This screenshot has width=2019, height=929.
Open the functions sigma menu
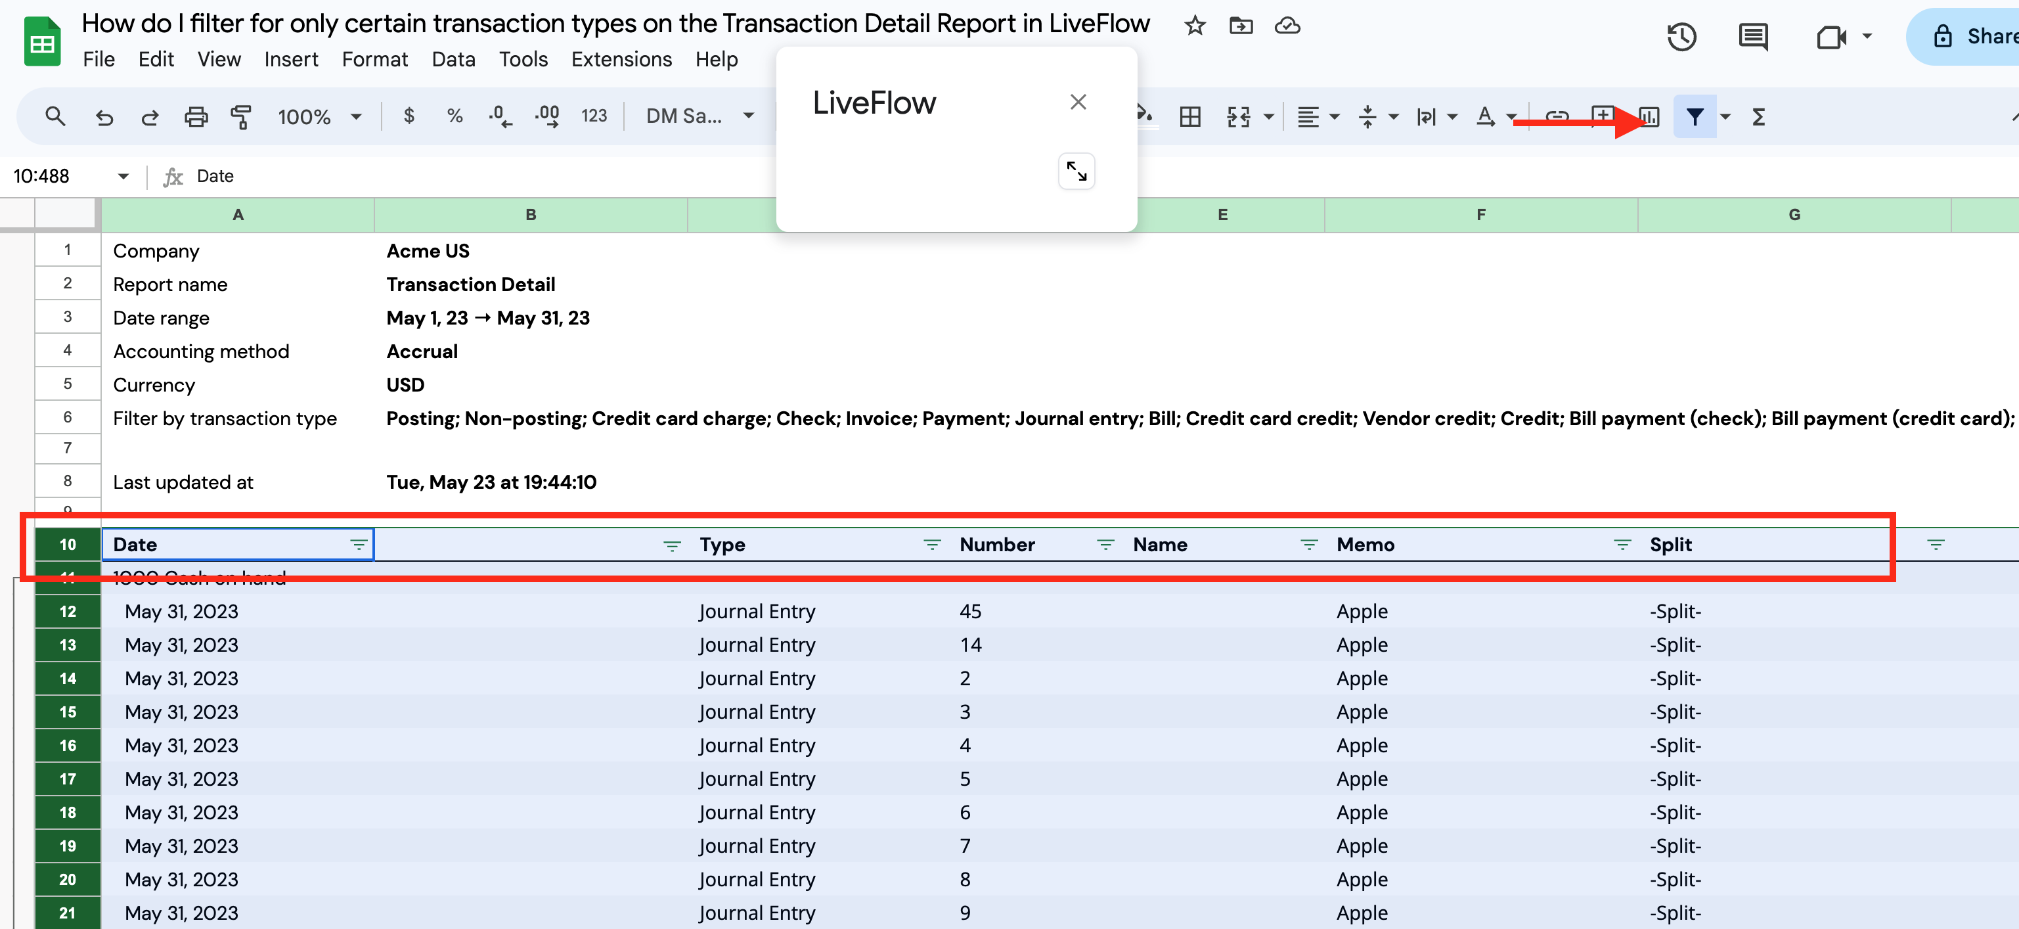[1759, 117]
